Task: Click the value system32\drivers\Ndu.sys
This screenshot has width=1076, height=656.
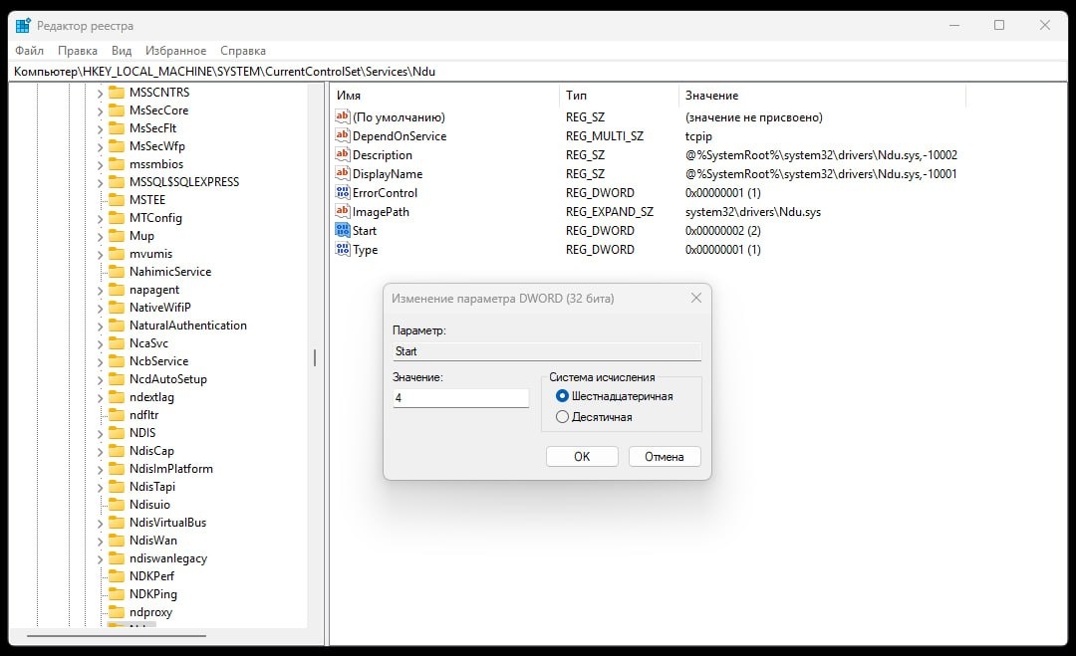Action: tap(753, 212)
